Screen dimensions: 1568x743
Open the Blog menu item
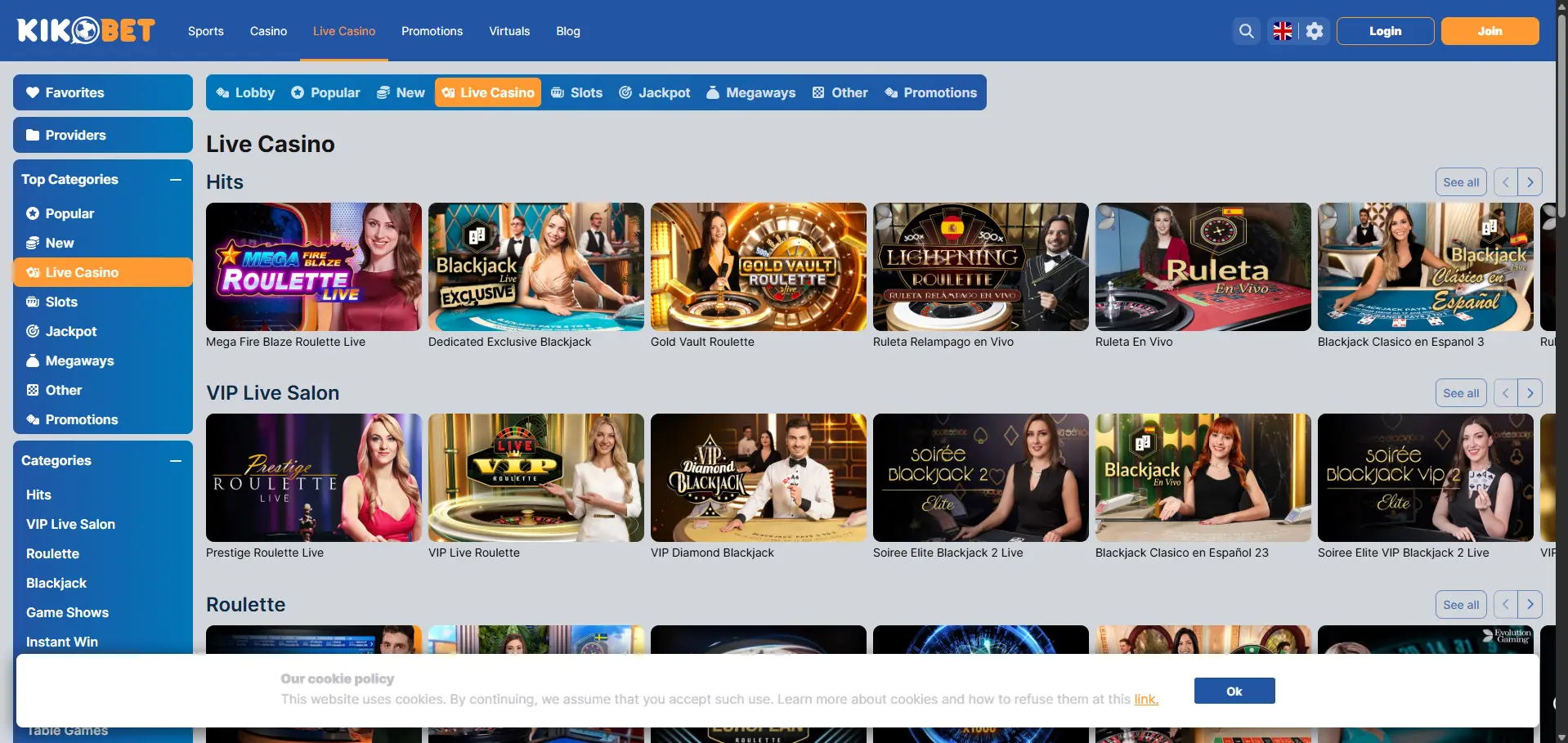tap(568, 31)
